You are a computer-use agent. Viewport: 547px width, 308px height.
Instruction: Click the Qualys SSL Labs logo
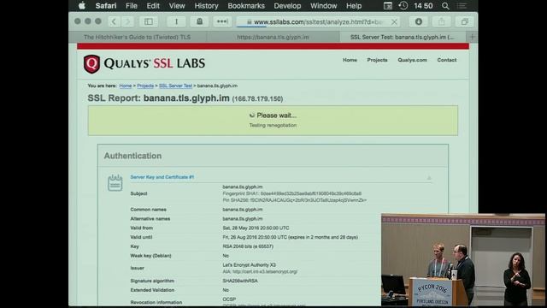144,63
